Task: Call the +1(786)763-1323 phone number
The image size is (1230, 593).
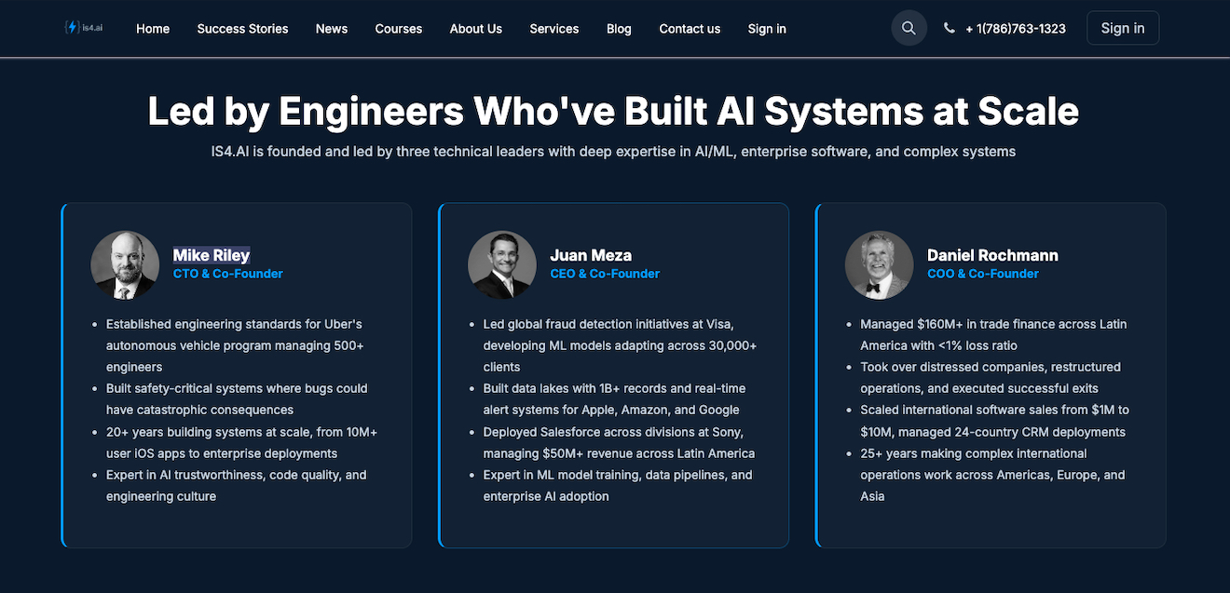Action: [1016, 29]
